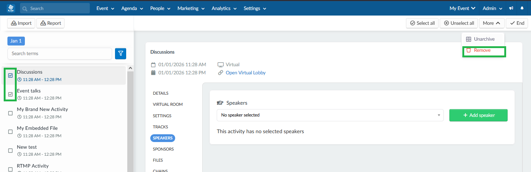Click the link chain icon beside Open Virtual Lobby

click(x=220, y=73)
